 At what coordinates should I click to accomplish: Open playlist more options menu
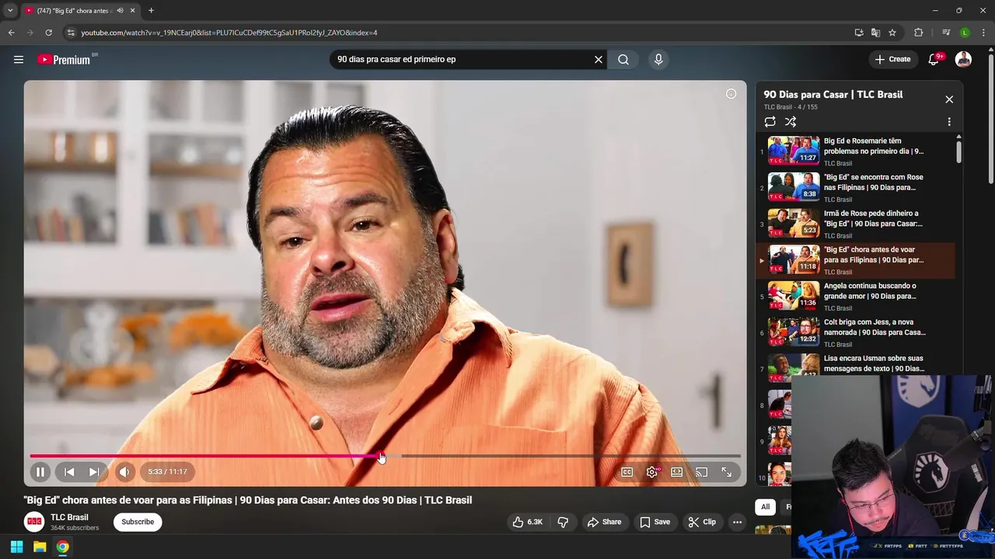[949, 122]
